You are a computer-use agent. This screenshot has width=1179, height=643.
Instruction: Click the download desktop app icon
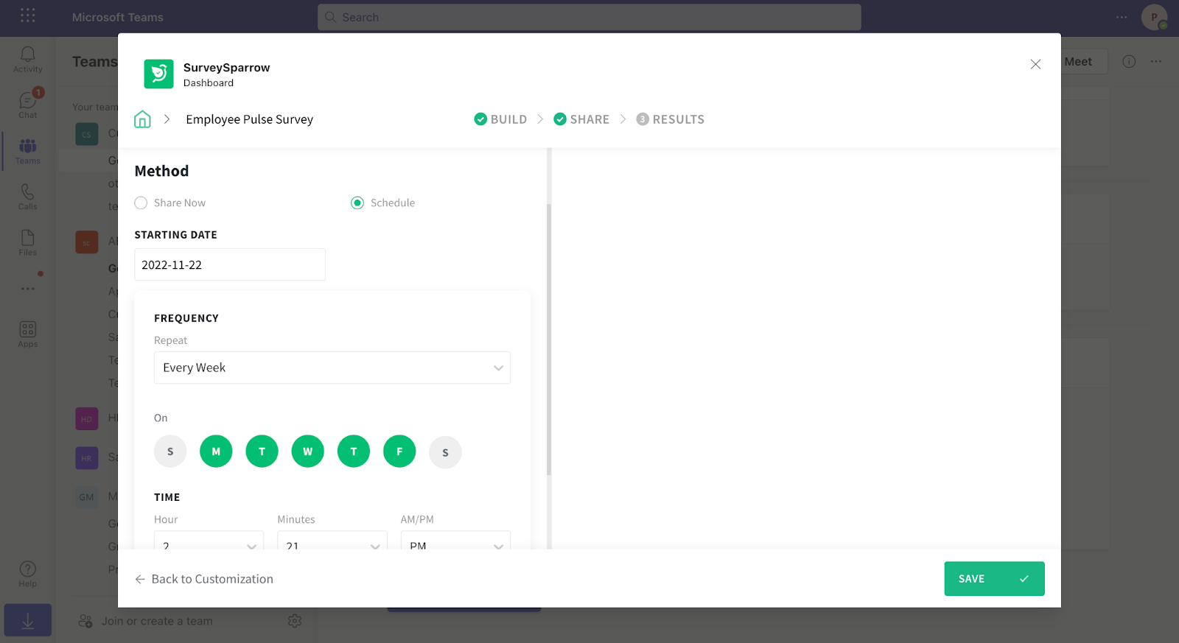coord(28,621)
